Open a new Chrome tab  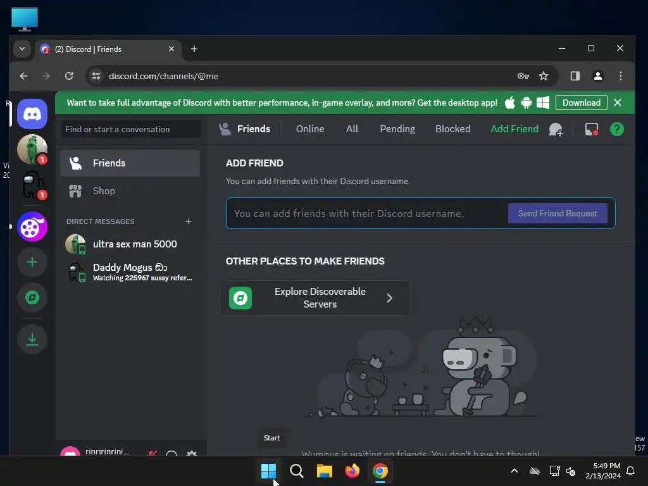[x=194, y=49]
